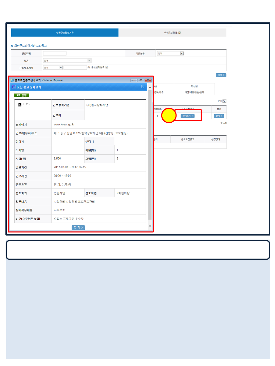The height and width of the screenshot is (366, 275).
Task: Maximize the 근로모집공고상세보기 popup window
Action: coord(141,80)
